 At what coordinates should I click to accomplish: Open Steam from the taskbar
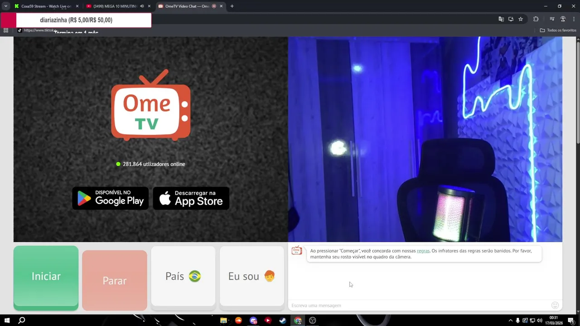point(283,321)
